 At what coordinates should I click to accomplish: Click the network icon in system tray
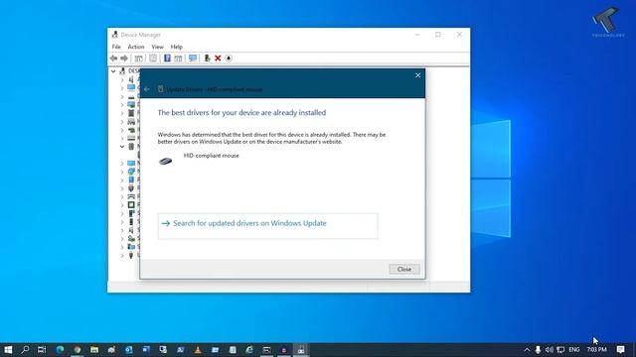pos(560,350)
